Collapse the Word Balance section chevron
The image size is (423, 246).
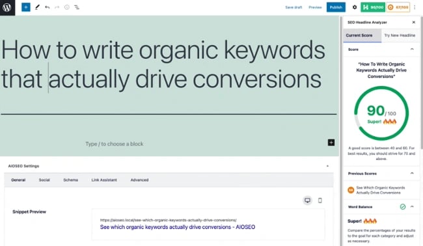[x=412, y=207]
